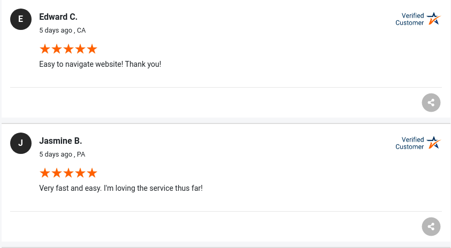Click the share icon on Jasmine B.'s review

tap(431, 227)
